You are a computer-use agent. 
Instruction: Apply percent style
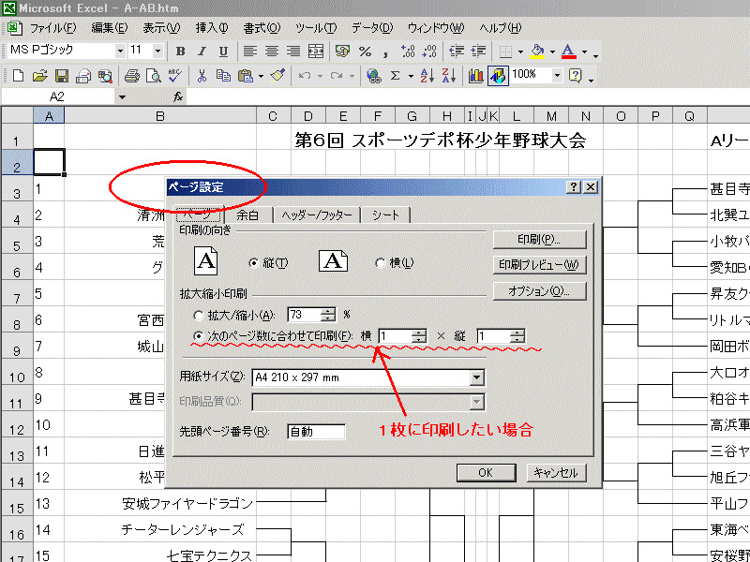coord(365,52)
